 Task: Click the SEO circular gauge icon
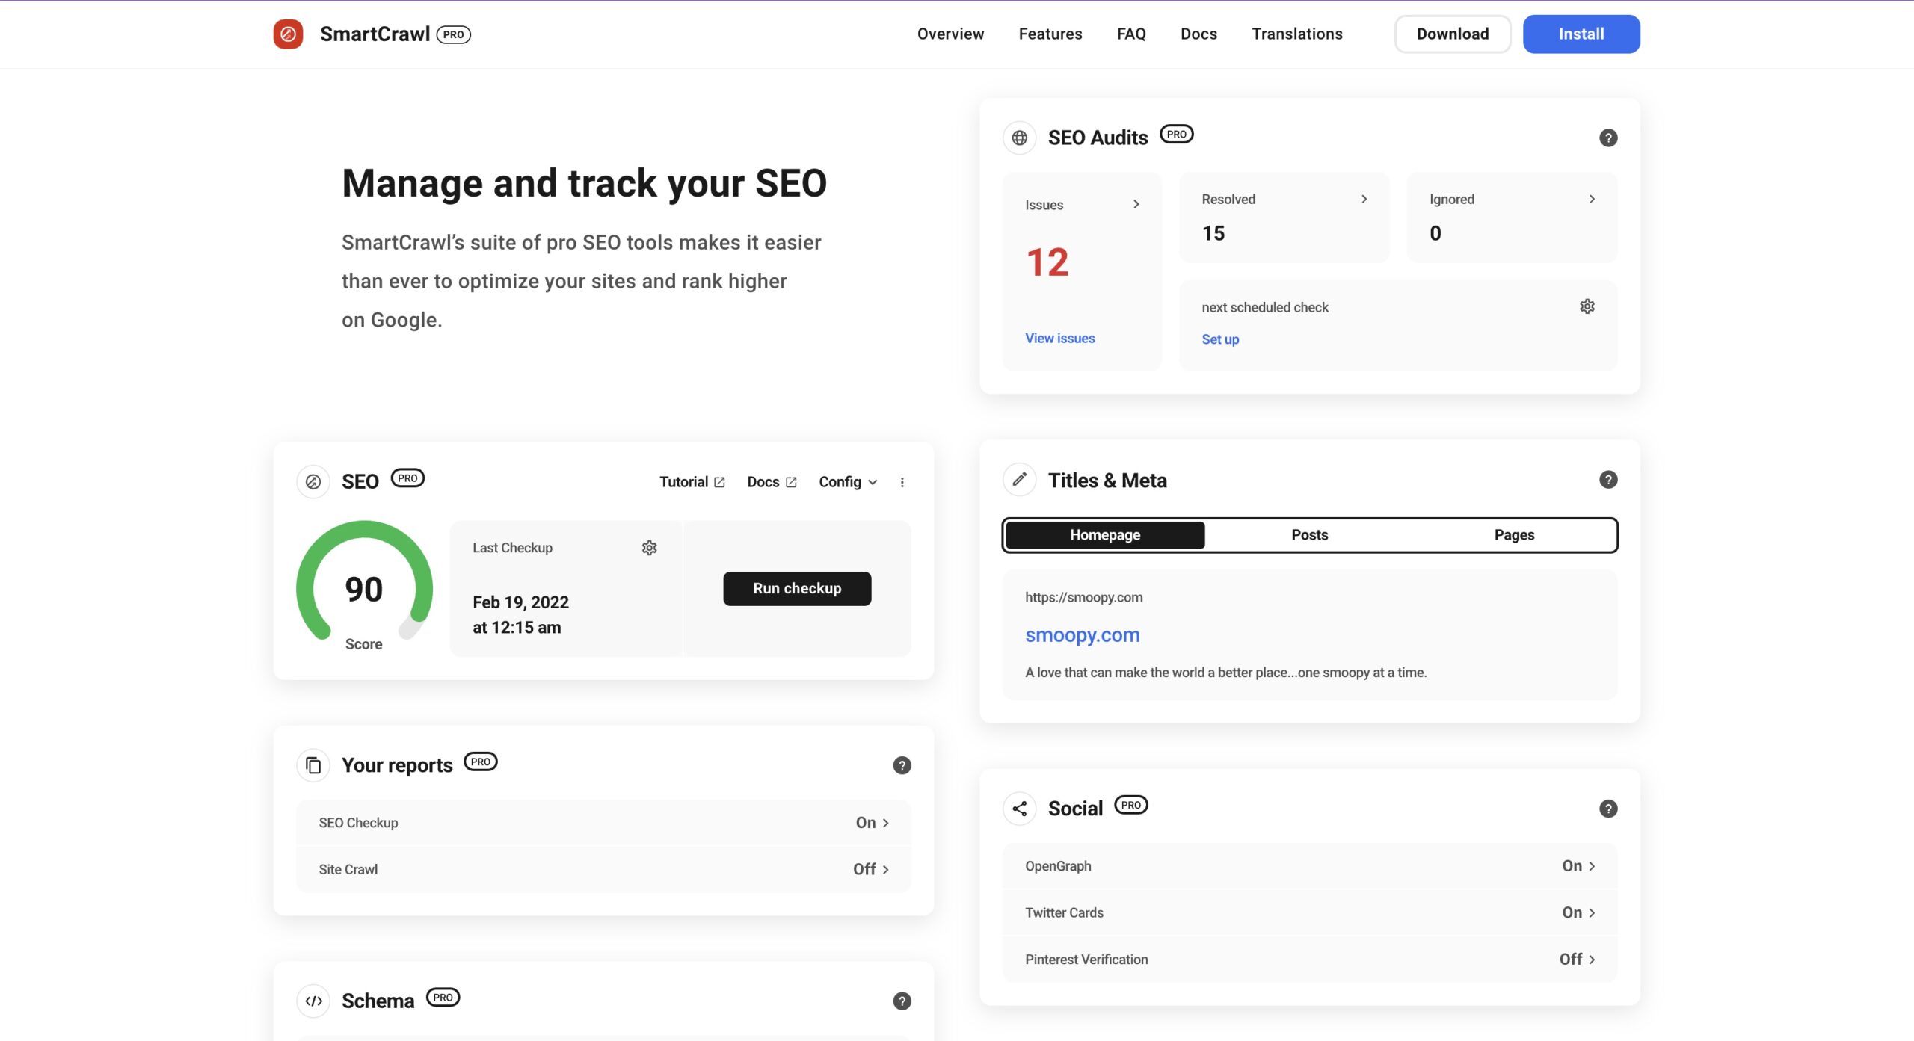pyautogui.click(x=313, y=480)
